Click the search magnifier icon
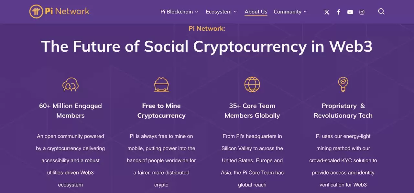The height and width of the screenshot is (193, 414). click(x=381, y=12)
